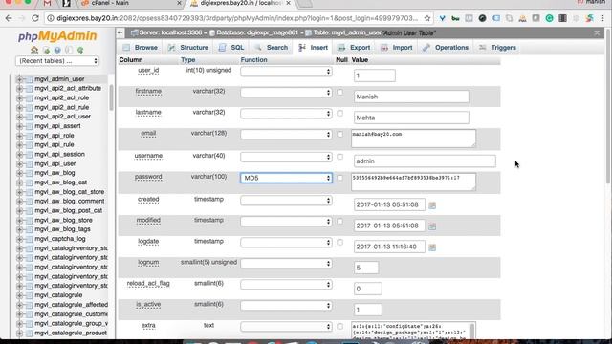Open the mgvl_captcha_log table link
This screenshot has height=344, width=612.
pyautogui.click(x=60, y=239)
